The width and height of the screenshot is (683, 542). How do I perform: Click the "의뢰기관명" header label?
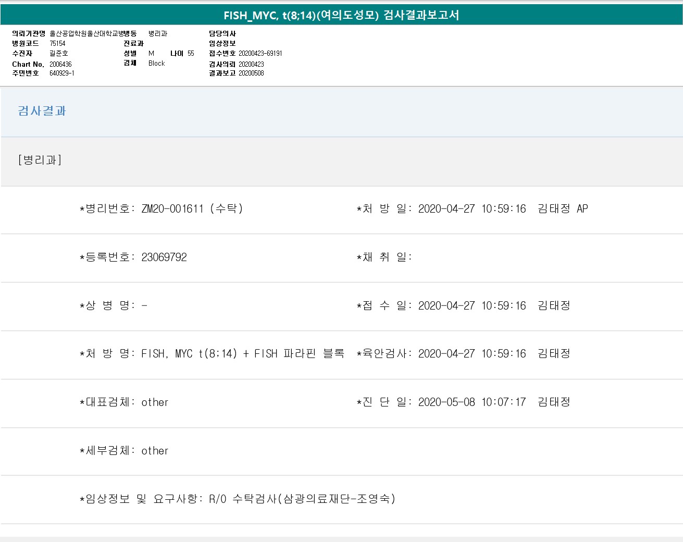click(x=29, y=34)
